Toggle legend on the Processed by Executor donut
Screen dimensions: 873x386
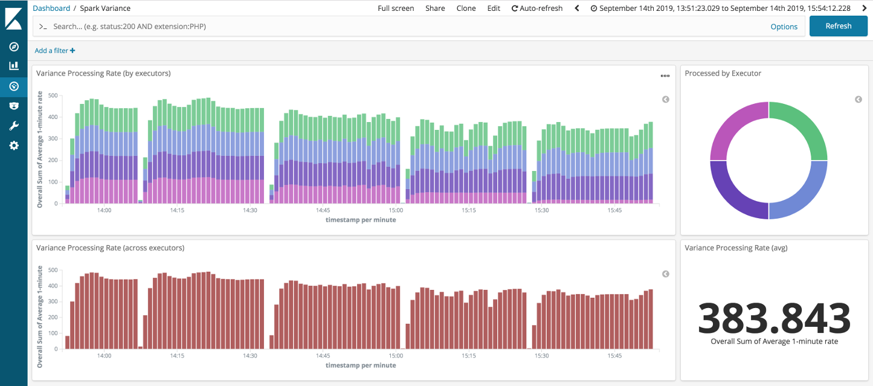point(858,100)
